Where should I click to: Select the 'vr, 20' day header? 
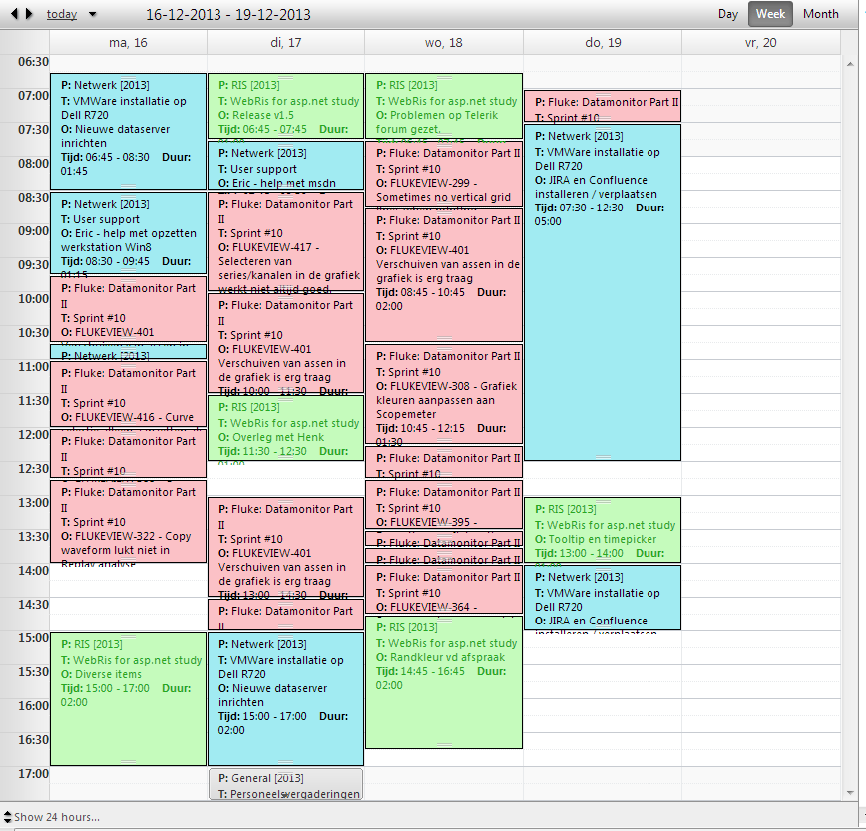click(761, 43)
